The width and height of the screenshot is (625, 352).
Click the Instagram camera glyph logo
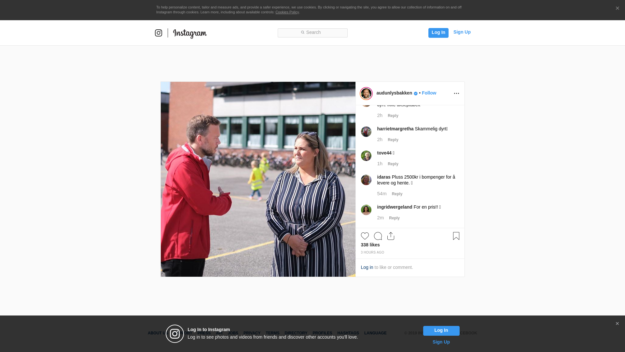[159, 33]
